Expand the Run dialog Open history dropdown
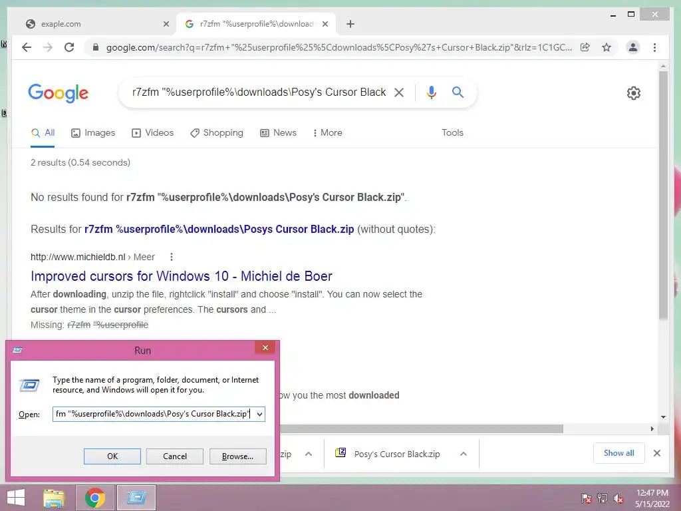Image resolution: width=681 pixels, height=511 pixels. click(x=259, y=414)
